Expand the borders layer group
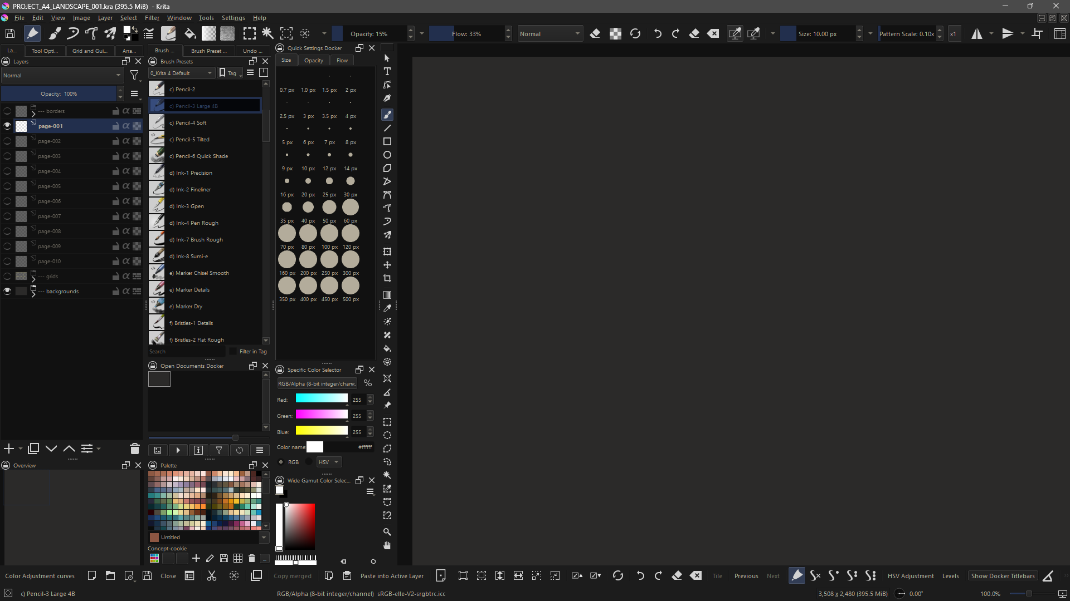Viewport: 1070px width, 601px height. [33, 114]
